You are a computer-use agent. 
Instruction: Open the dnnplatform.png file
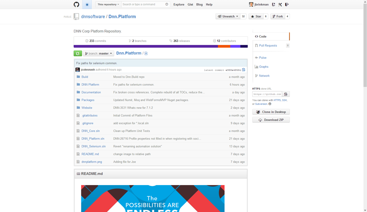pyautogui.click(x=92, y=162)
